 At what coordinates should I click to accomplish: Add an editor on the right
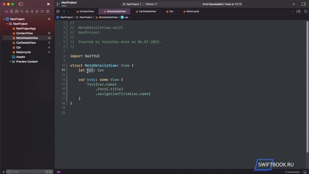305,12
